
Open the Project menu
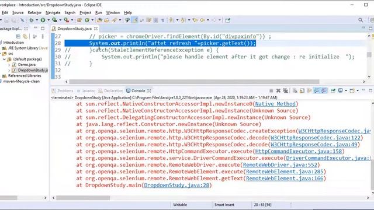pos(85,13)
